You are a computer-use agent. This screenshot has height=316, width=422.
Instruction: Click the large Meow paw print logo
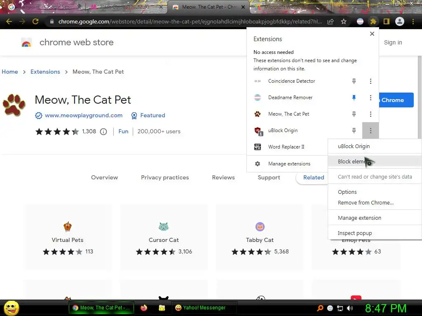14,105
